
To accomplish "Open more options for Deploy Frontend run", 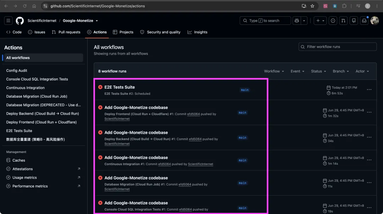I will 369,113.
